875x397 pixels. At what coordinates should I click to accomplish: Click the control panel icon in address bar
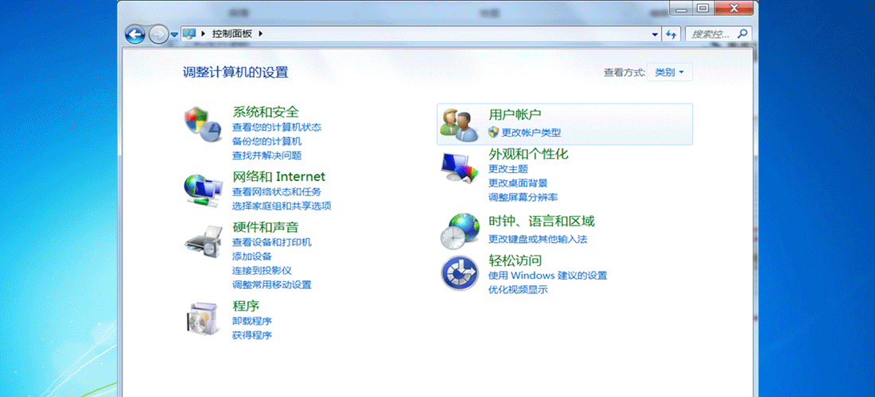[x=189, y=33]
